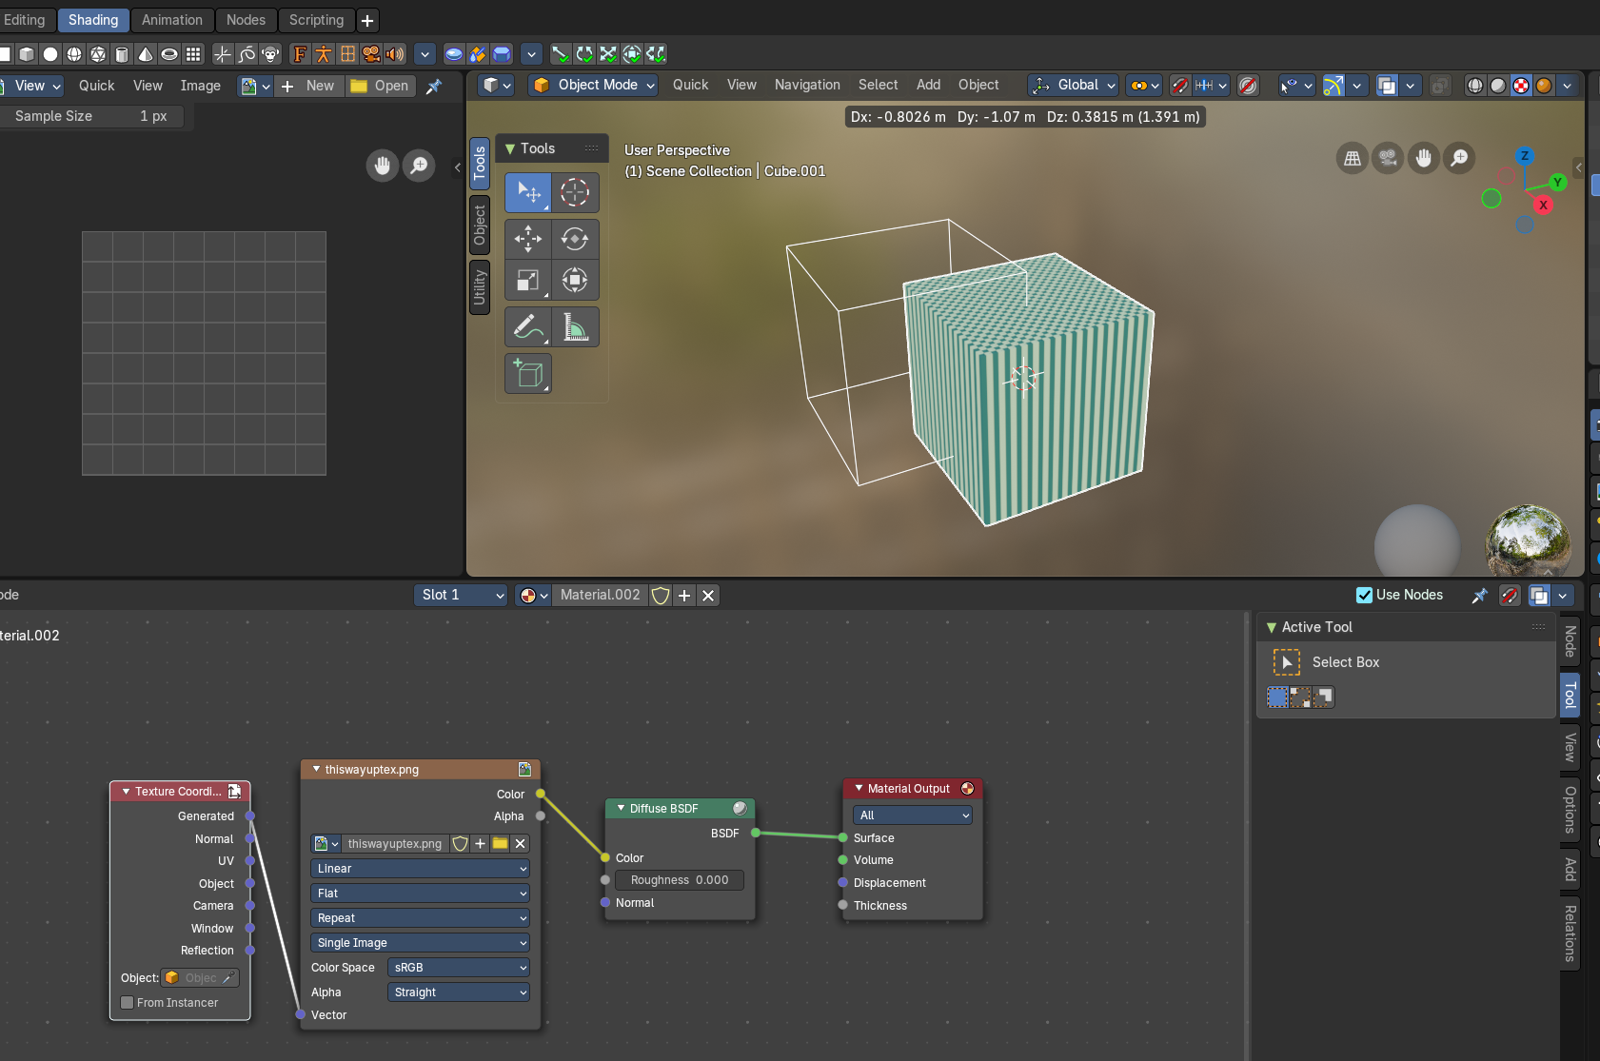Click the Open image button
This screenshot has height=1061, width=1600.
click(381, 86)
